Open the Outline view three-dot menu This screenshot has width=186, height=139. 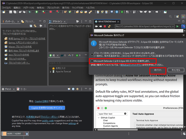82,22
